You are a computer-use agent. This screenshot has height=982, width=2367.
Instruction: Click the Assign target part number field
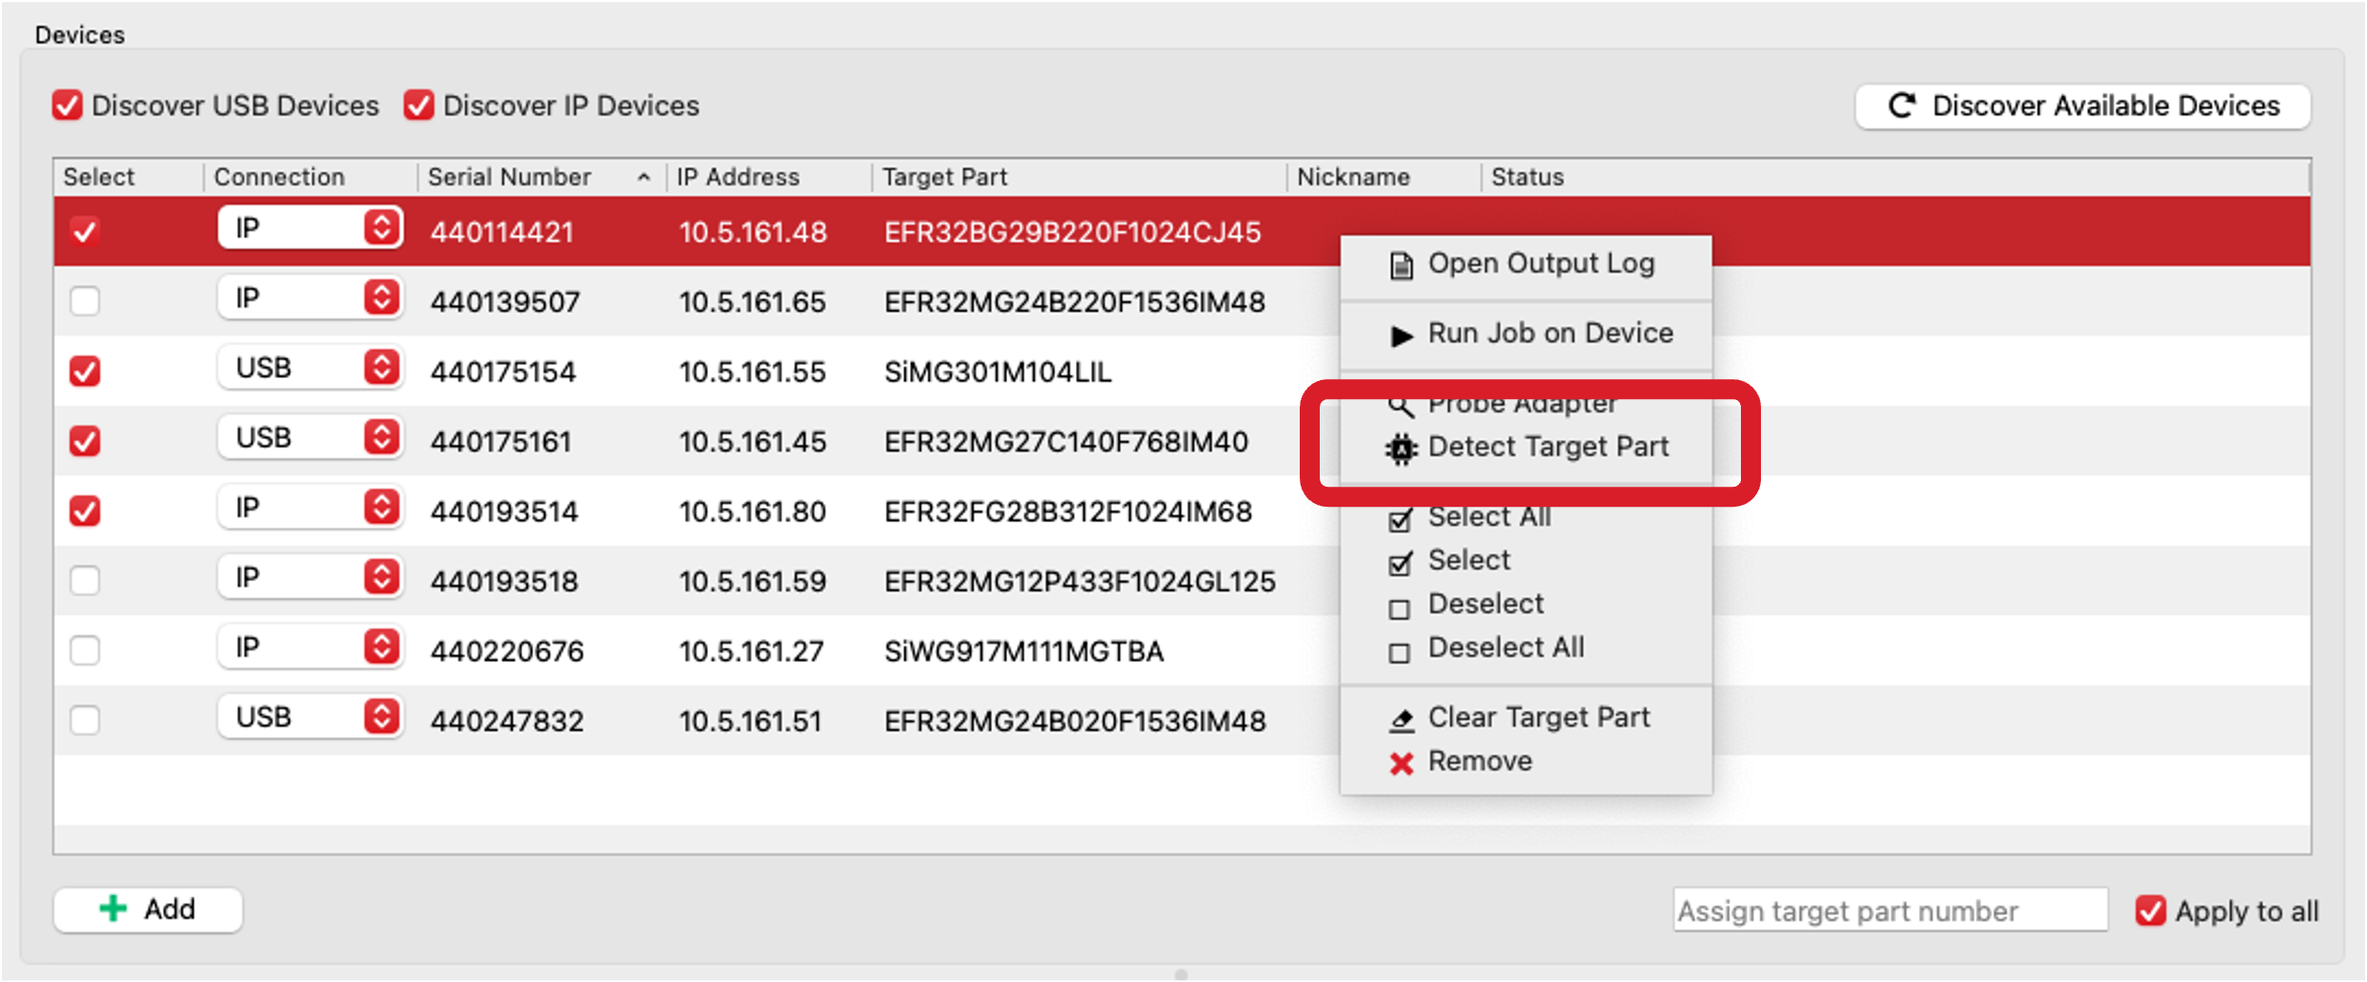pyautogui.click(x=1890, y=911)
